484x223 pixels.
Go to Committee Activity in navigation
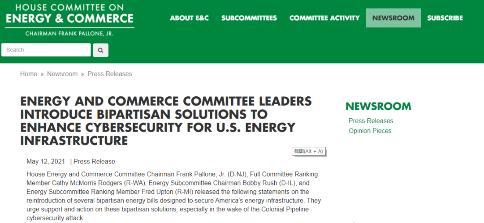324,18
